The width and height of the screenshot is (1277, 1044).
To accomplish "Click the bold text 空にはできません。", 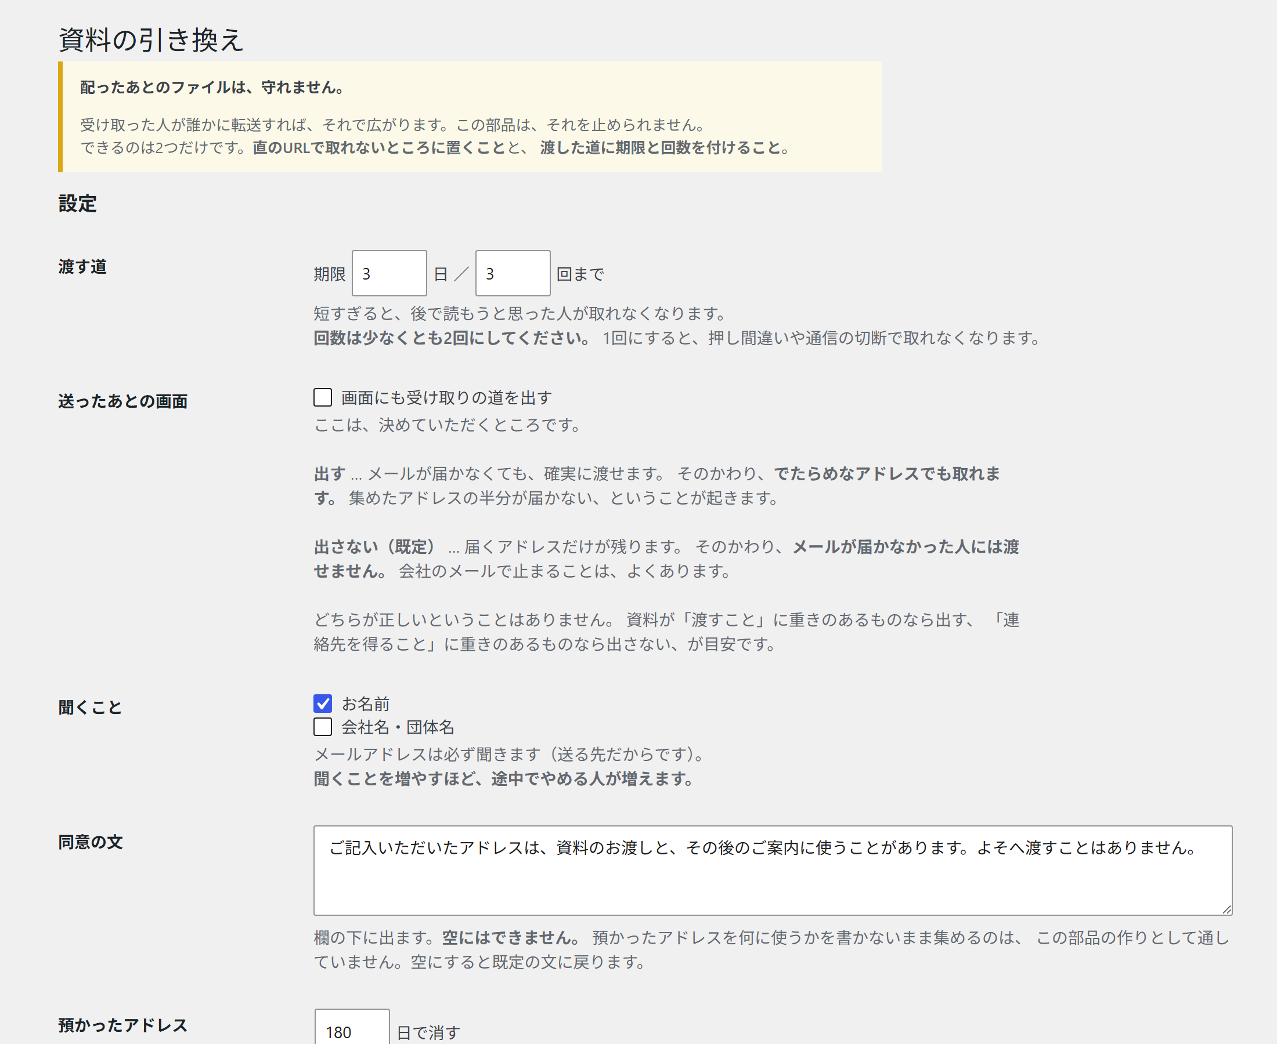I will 511,937.
